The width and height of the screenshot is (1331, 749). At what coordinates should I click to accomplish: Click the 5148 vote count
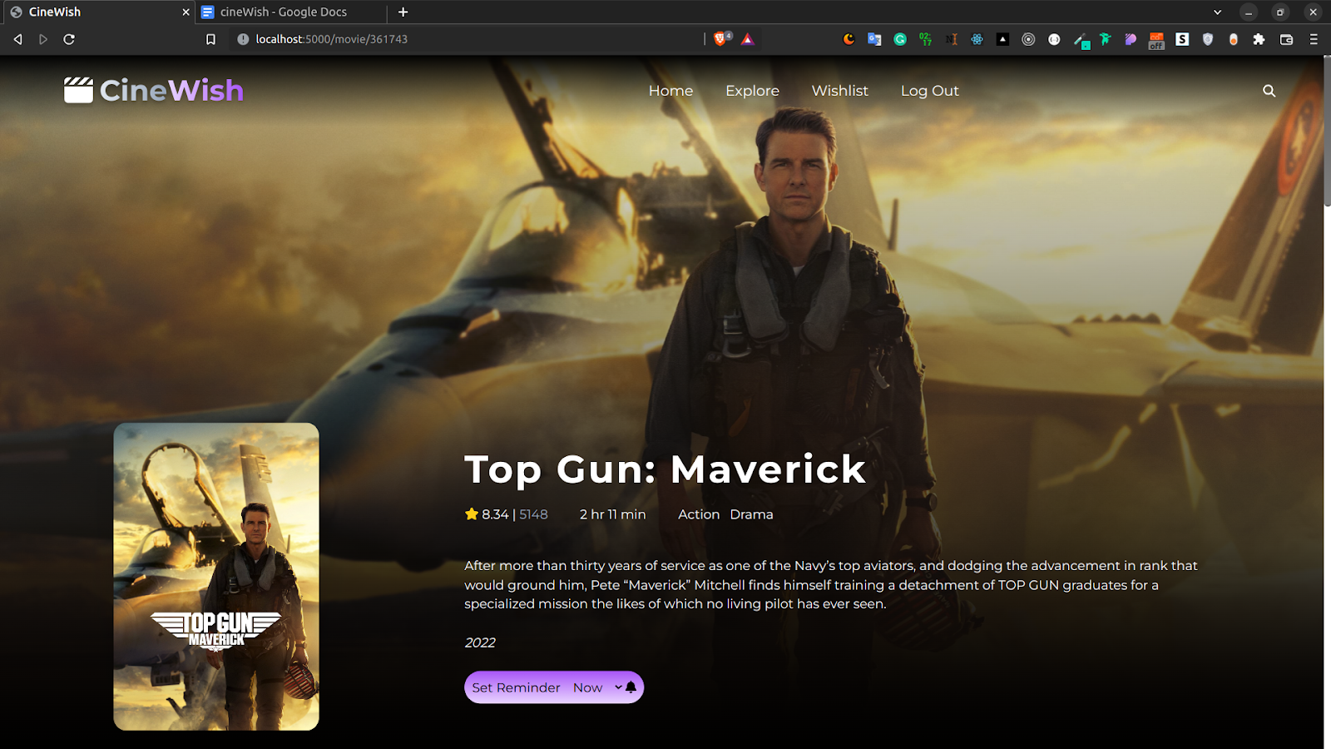(x=533, y=514)
